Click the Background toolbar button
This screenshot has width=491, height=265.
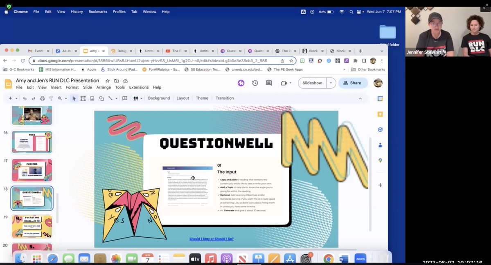point(159,98)
